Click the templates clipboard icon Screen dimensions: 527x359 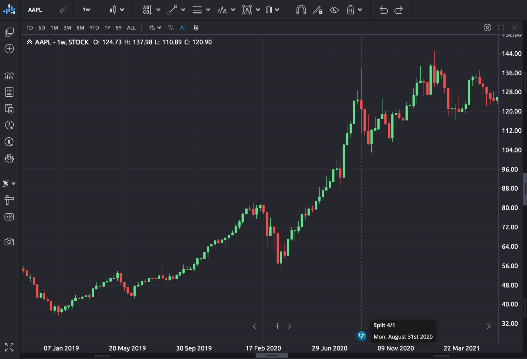(x=9, y=109)
